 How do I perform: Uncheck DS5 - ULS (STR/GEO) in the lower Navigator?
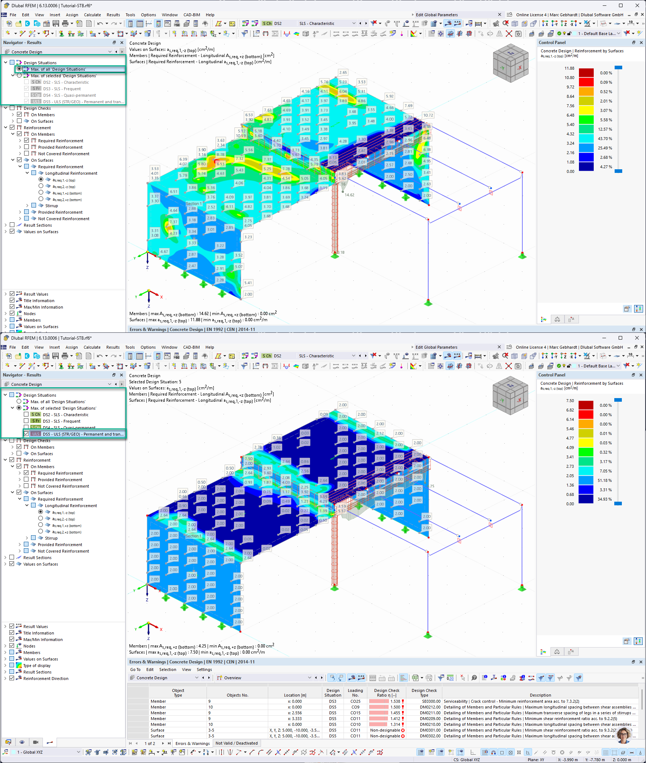pyautogui.click(x=26, y=434)
